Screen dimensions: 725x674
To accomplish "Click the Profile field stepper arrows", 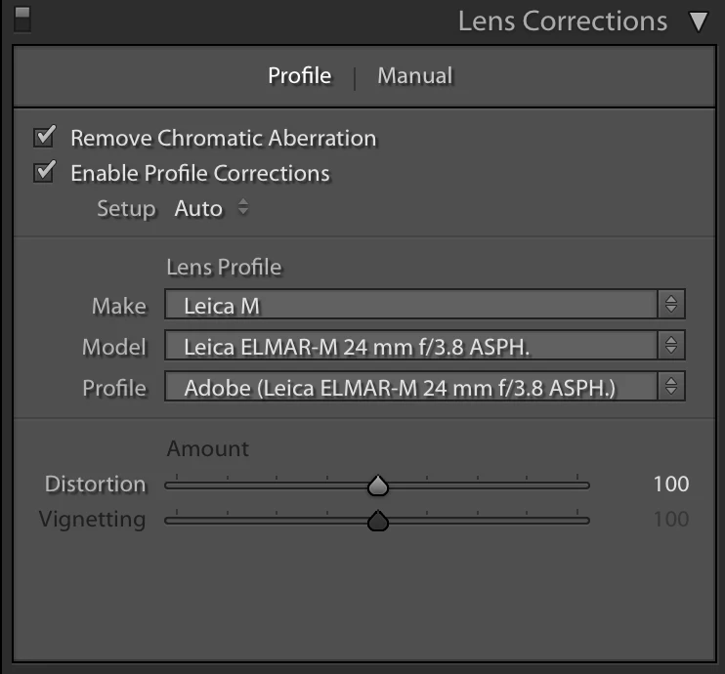I will (671, 386).
